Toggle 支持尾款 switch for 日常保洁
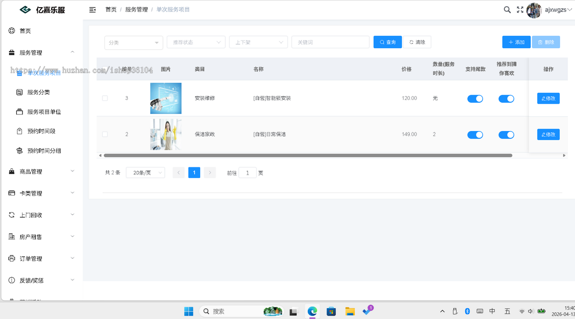The image size is (575, 319). pyautogui.click(x=475, y=135)
